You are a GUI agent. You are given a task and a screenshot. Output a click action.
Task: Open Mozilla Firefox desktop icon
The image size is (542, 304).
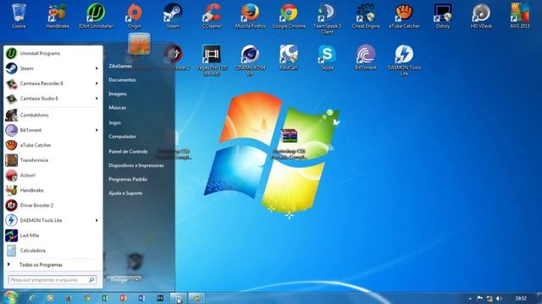click(250, 15)
